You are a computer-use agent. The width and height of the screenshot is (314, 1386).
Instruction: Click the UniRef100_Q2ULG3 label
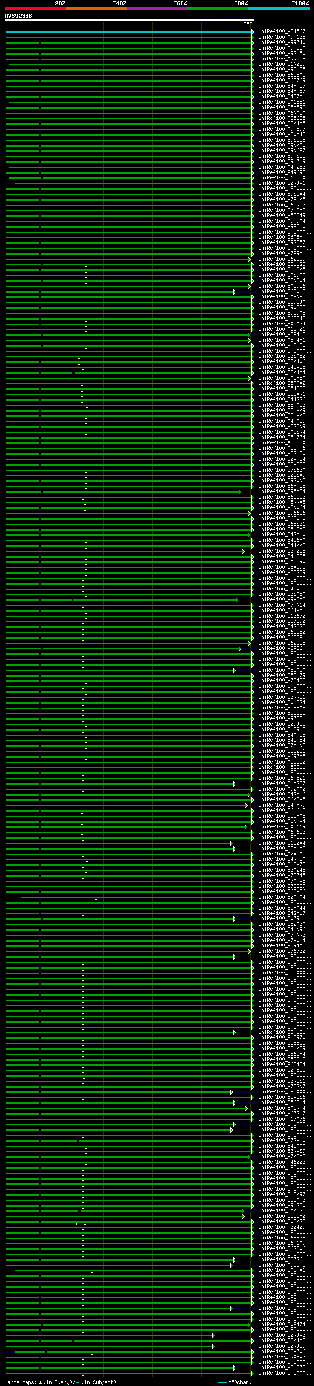click(x=282, y=264)
